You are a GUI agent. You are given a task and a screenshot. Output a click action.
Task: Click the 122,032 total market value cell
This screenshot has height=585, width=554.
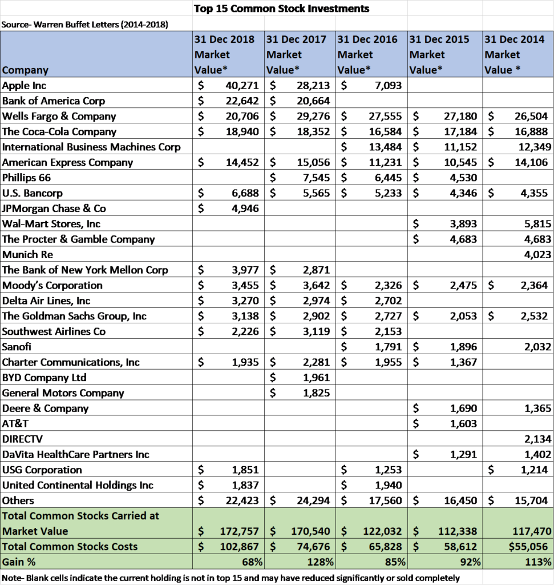pos(381,531)
